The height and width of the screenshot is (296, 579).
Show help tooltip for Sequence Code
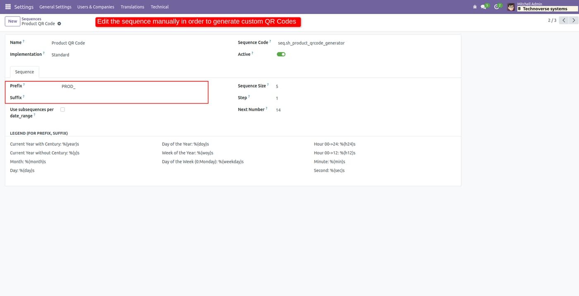tap(270, 41)
